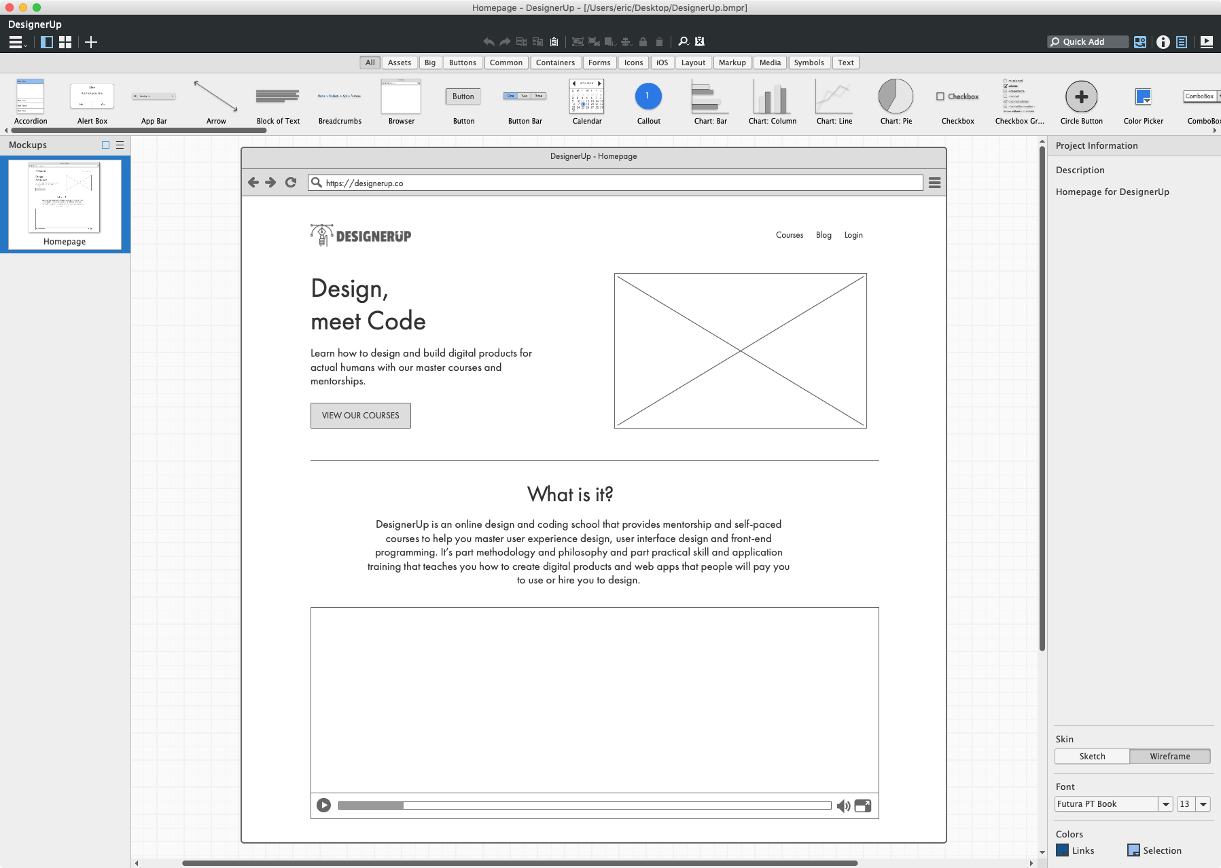Switch Mockups panel to list view
Image resolution: width=1221 pixels, height=868 pixels.
(120, 145)
